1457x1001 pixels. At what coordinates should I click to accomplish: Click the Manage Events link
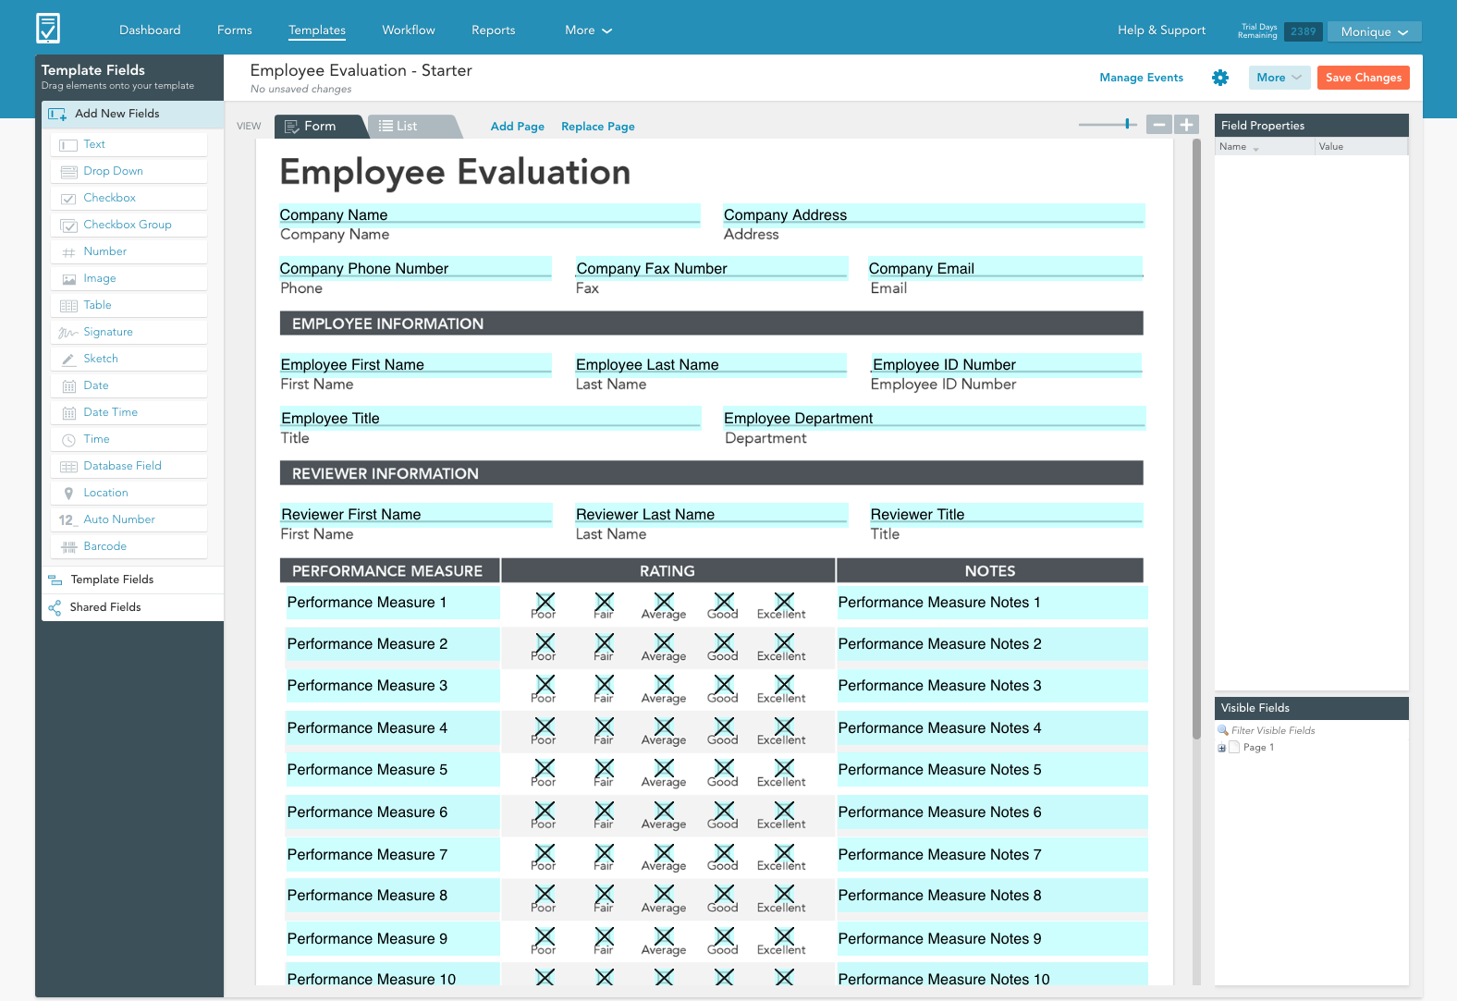coord(1142,78)
